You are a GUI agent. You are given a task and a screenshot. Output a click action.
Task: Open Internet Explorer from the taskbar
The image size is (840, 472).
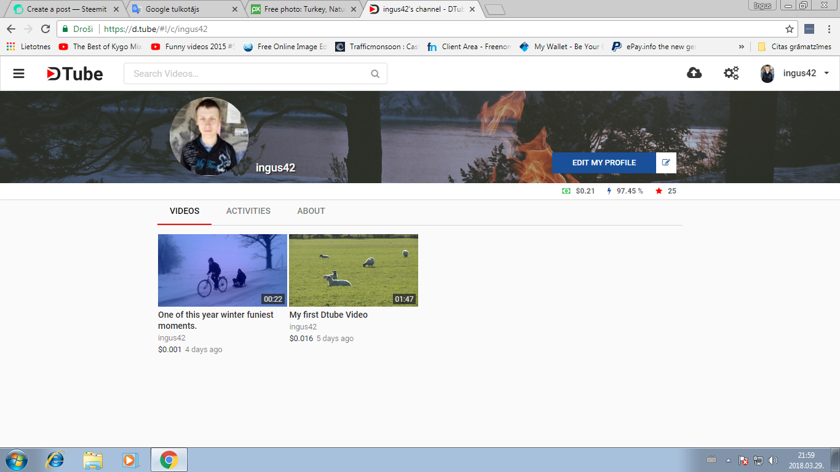[x=55, y=460]
